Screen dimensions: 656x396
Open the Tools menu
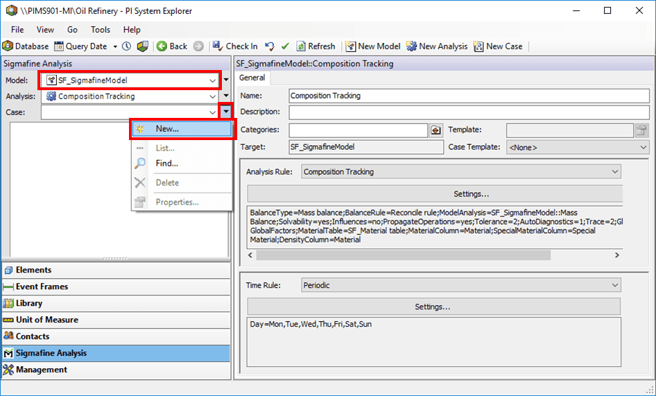pos(101,30)
